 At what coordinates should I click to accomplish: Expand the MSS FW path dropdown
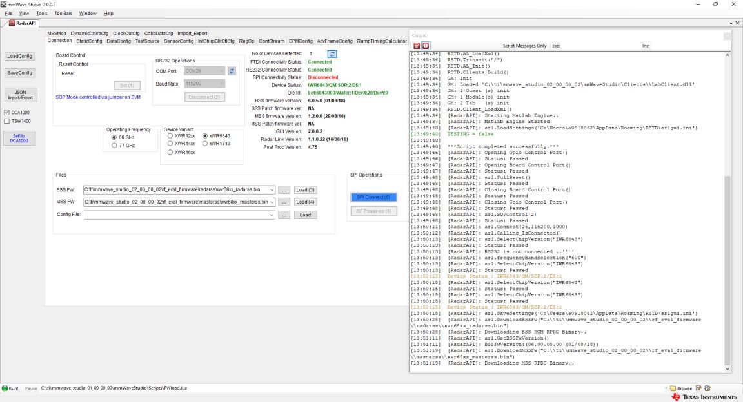(x=272, y=202)
